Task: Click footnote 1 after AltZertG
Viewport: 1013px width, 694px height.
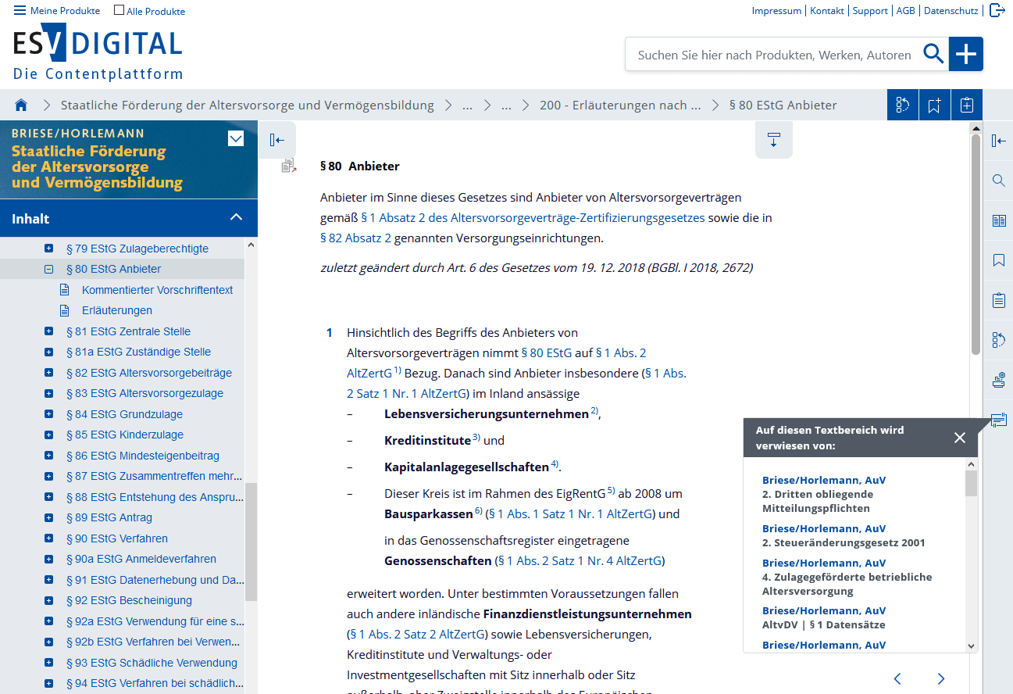Action: tap(398, 370)
